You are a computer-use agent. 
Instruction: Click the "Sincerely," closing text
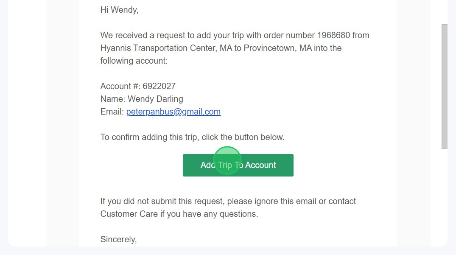pyautogui.click(x=118, y=239)
